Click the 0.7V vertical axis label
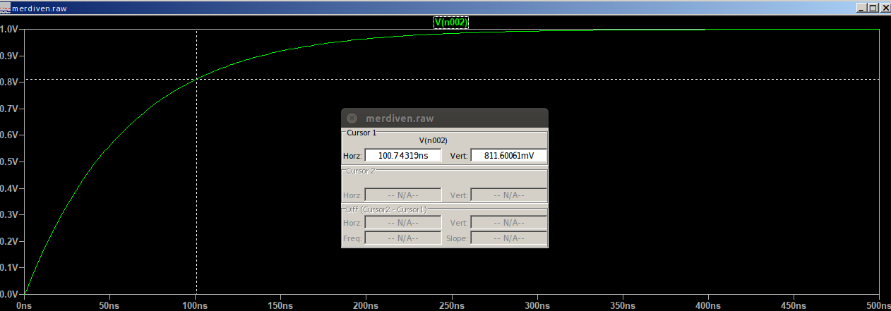This screenshot has height=311, width=891. [x=8, y=109]
